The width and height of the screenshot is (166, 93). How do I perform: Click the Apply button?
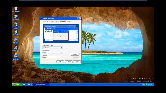(x=77, y=62)
